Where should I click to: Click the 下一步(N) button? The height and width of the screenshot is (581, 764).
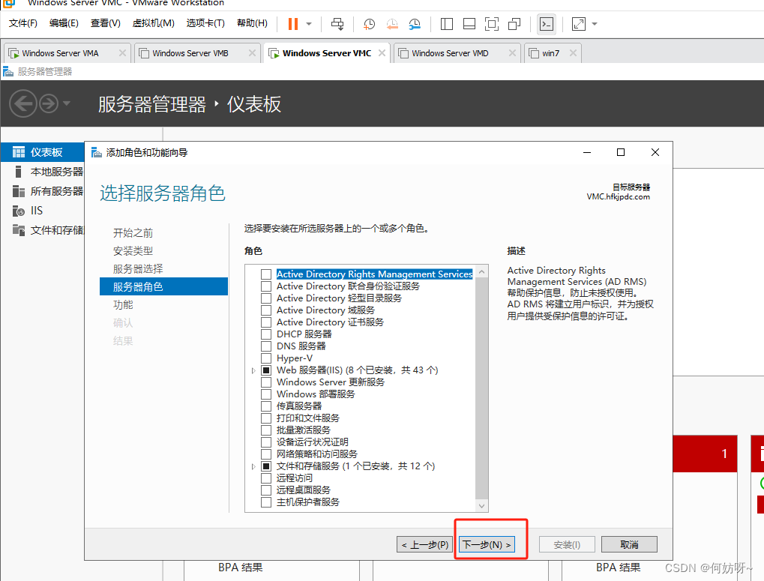pos(487,545)
